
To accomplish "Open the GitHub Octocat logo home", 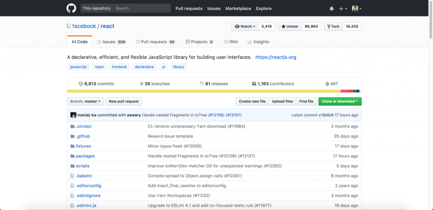I will click(71, 8).
